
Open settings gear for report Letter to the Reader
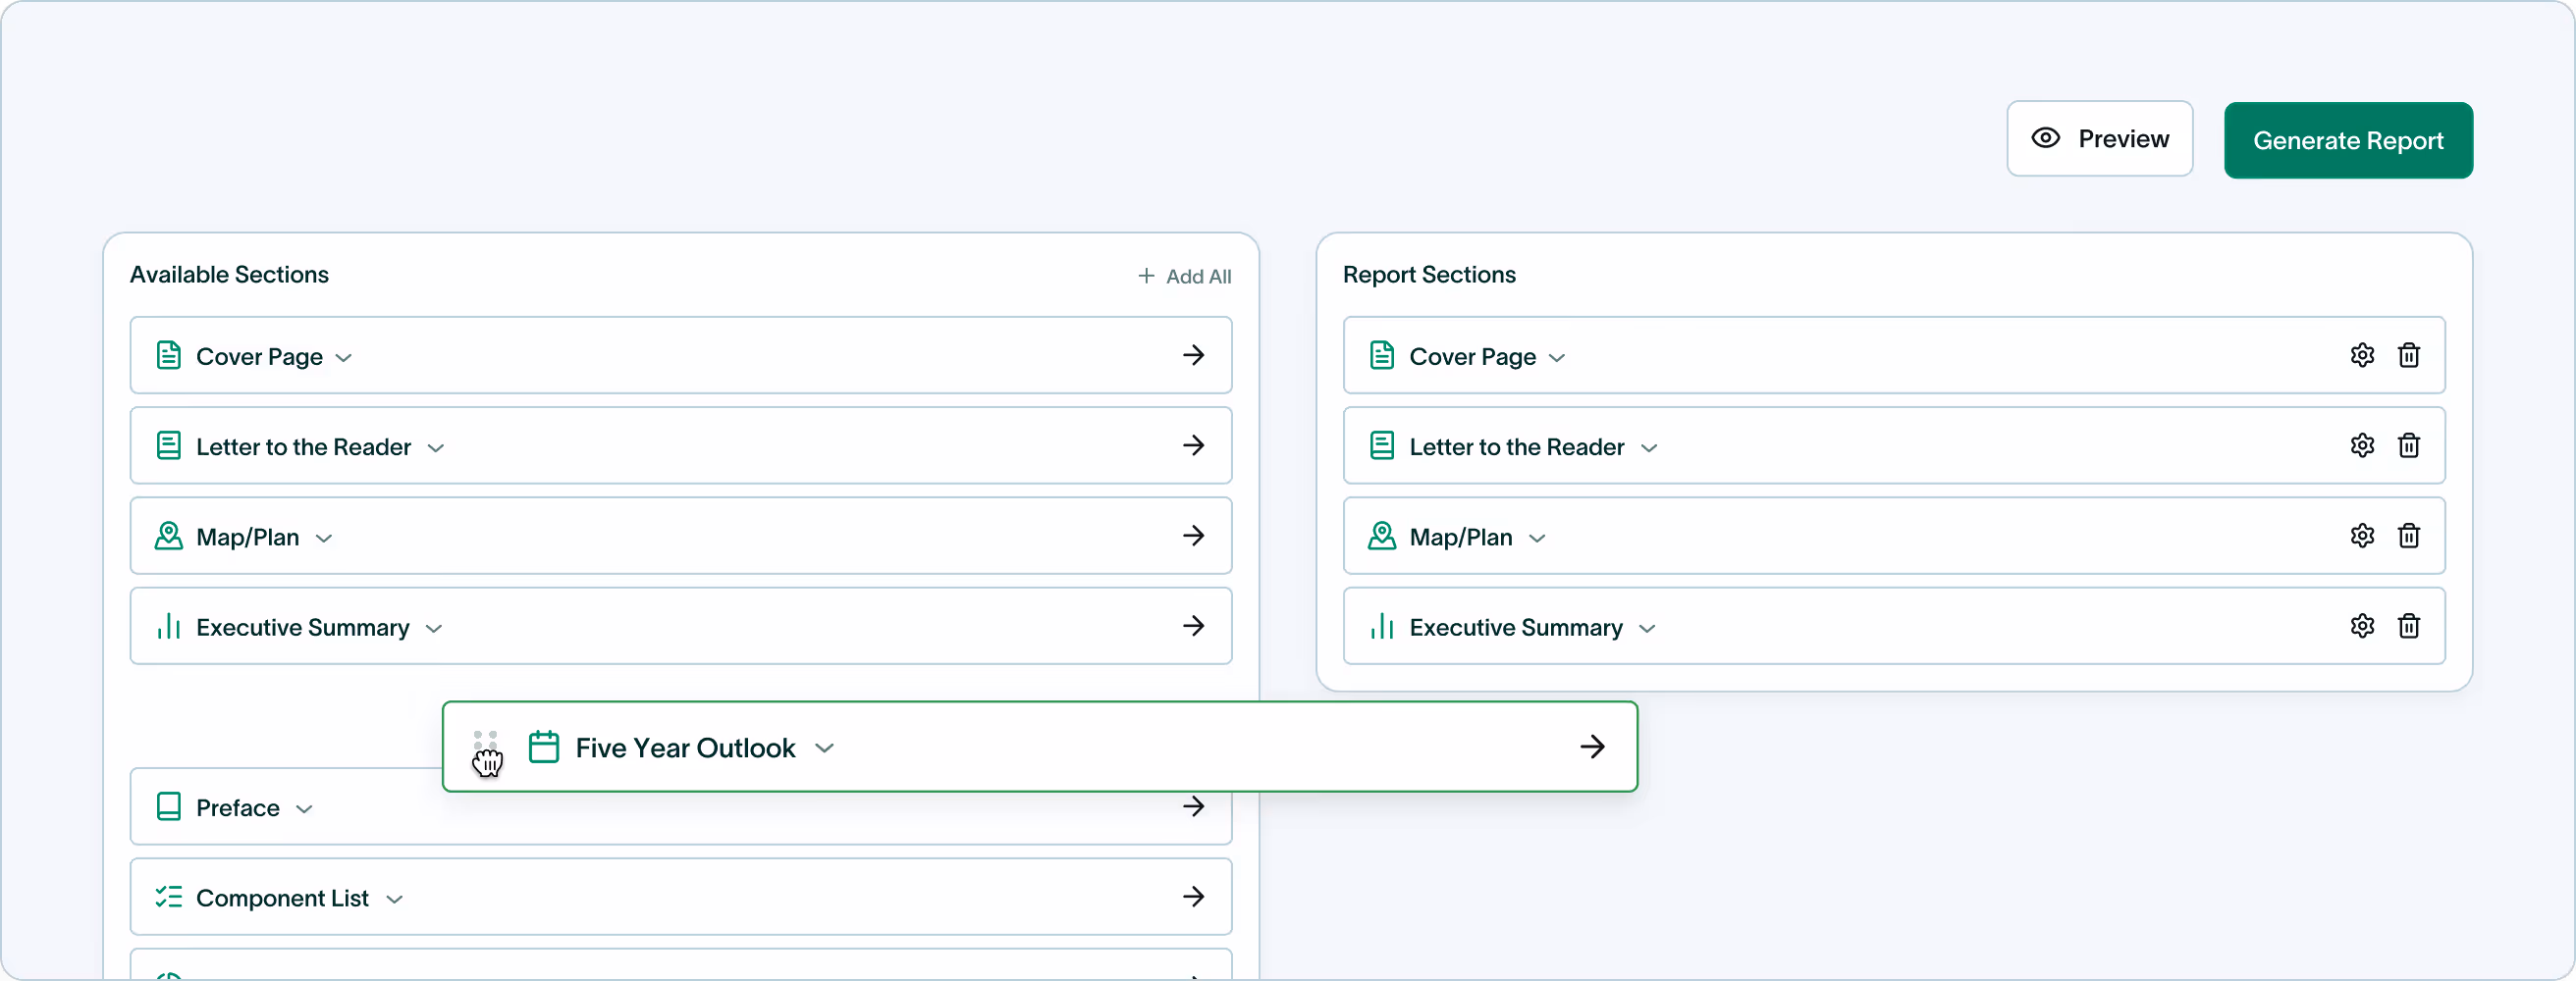(x=2361, y=445)
